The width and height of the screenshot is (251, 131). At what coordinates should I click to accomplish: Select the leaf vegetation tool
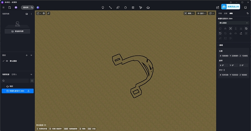(118, 8)
